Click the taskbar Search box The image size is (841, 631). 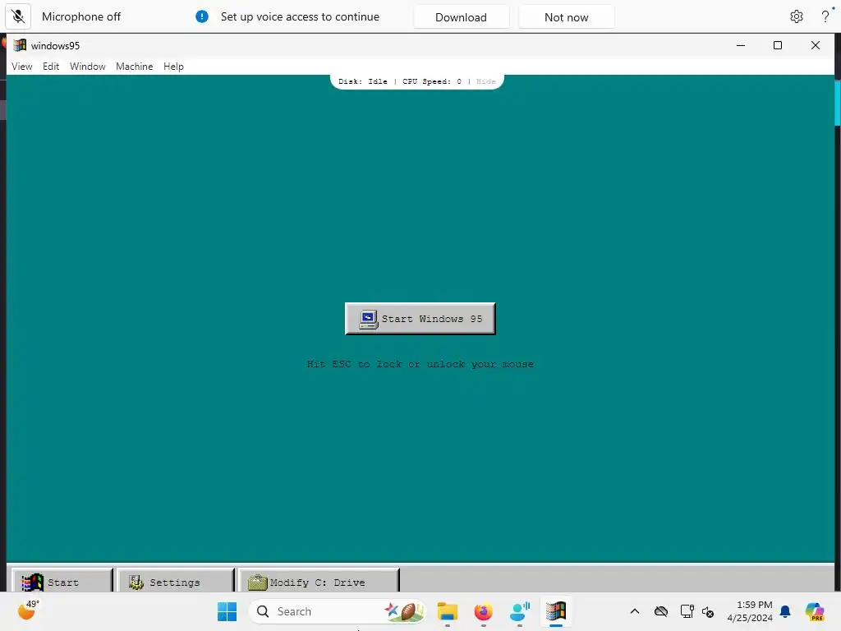coord(338,611)
